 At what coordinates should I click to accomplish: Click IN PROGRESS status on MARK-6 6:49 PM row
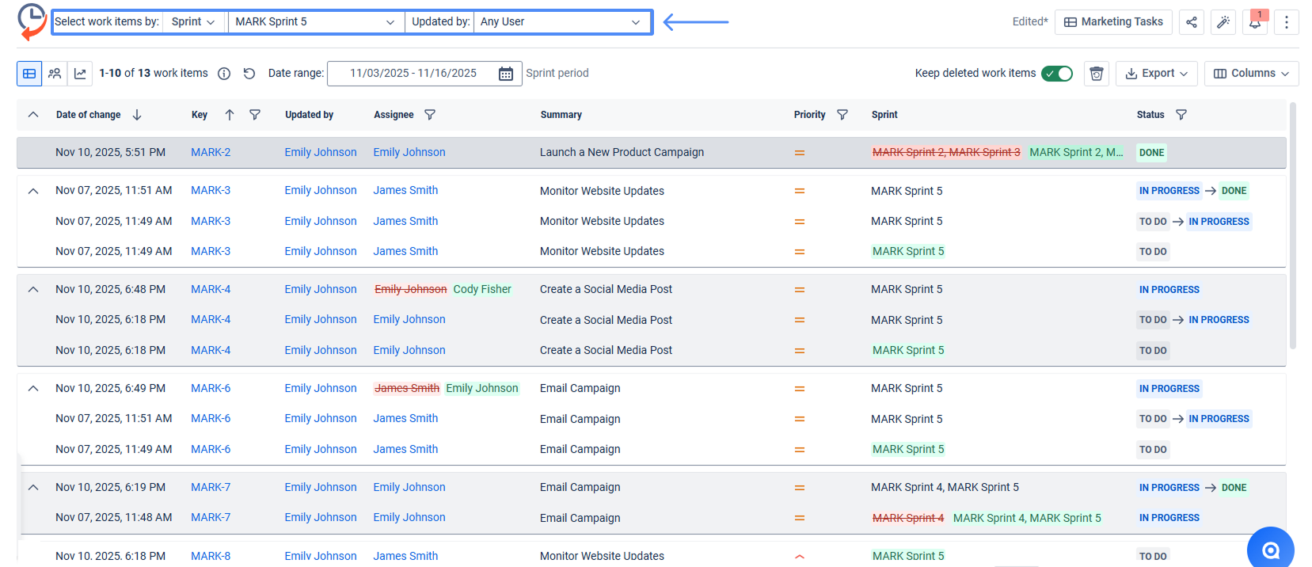[x=1169, y=389]
